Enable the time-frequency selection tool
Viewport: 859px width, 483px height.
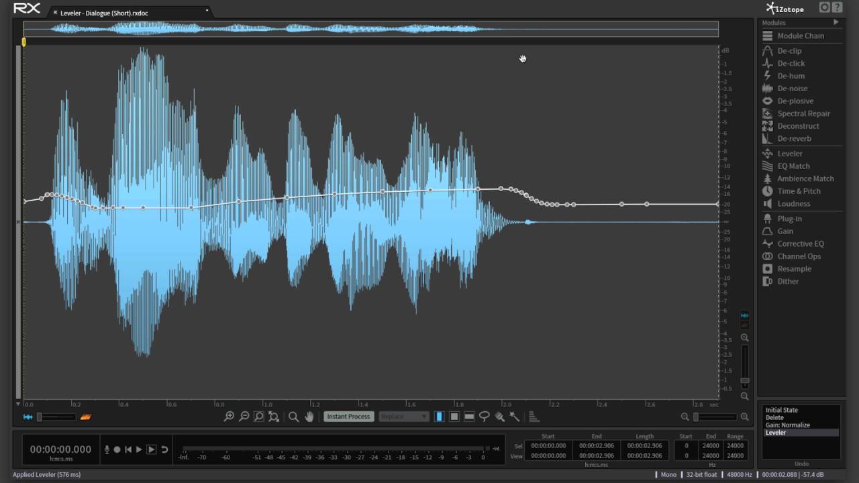point(454,417)
